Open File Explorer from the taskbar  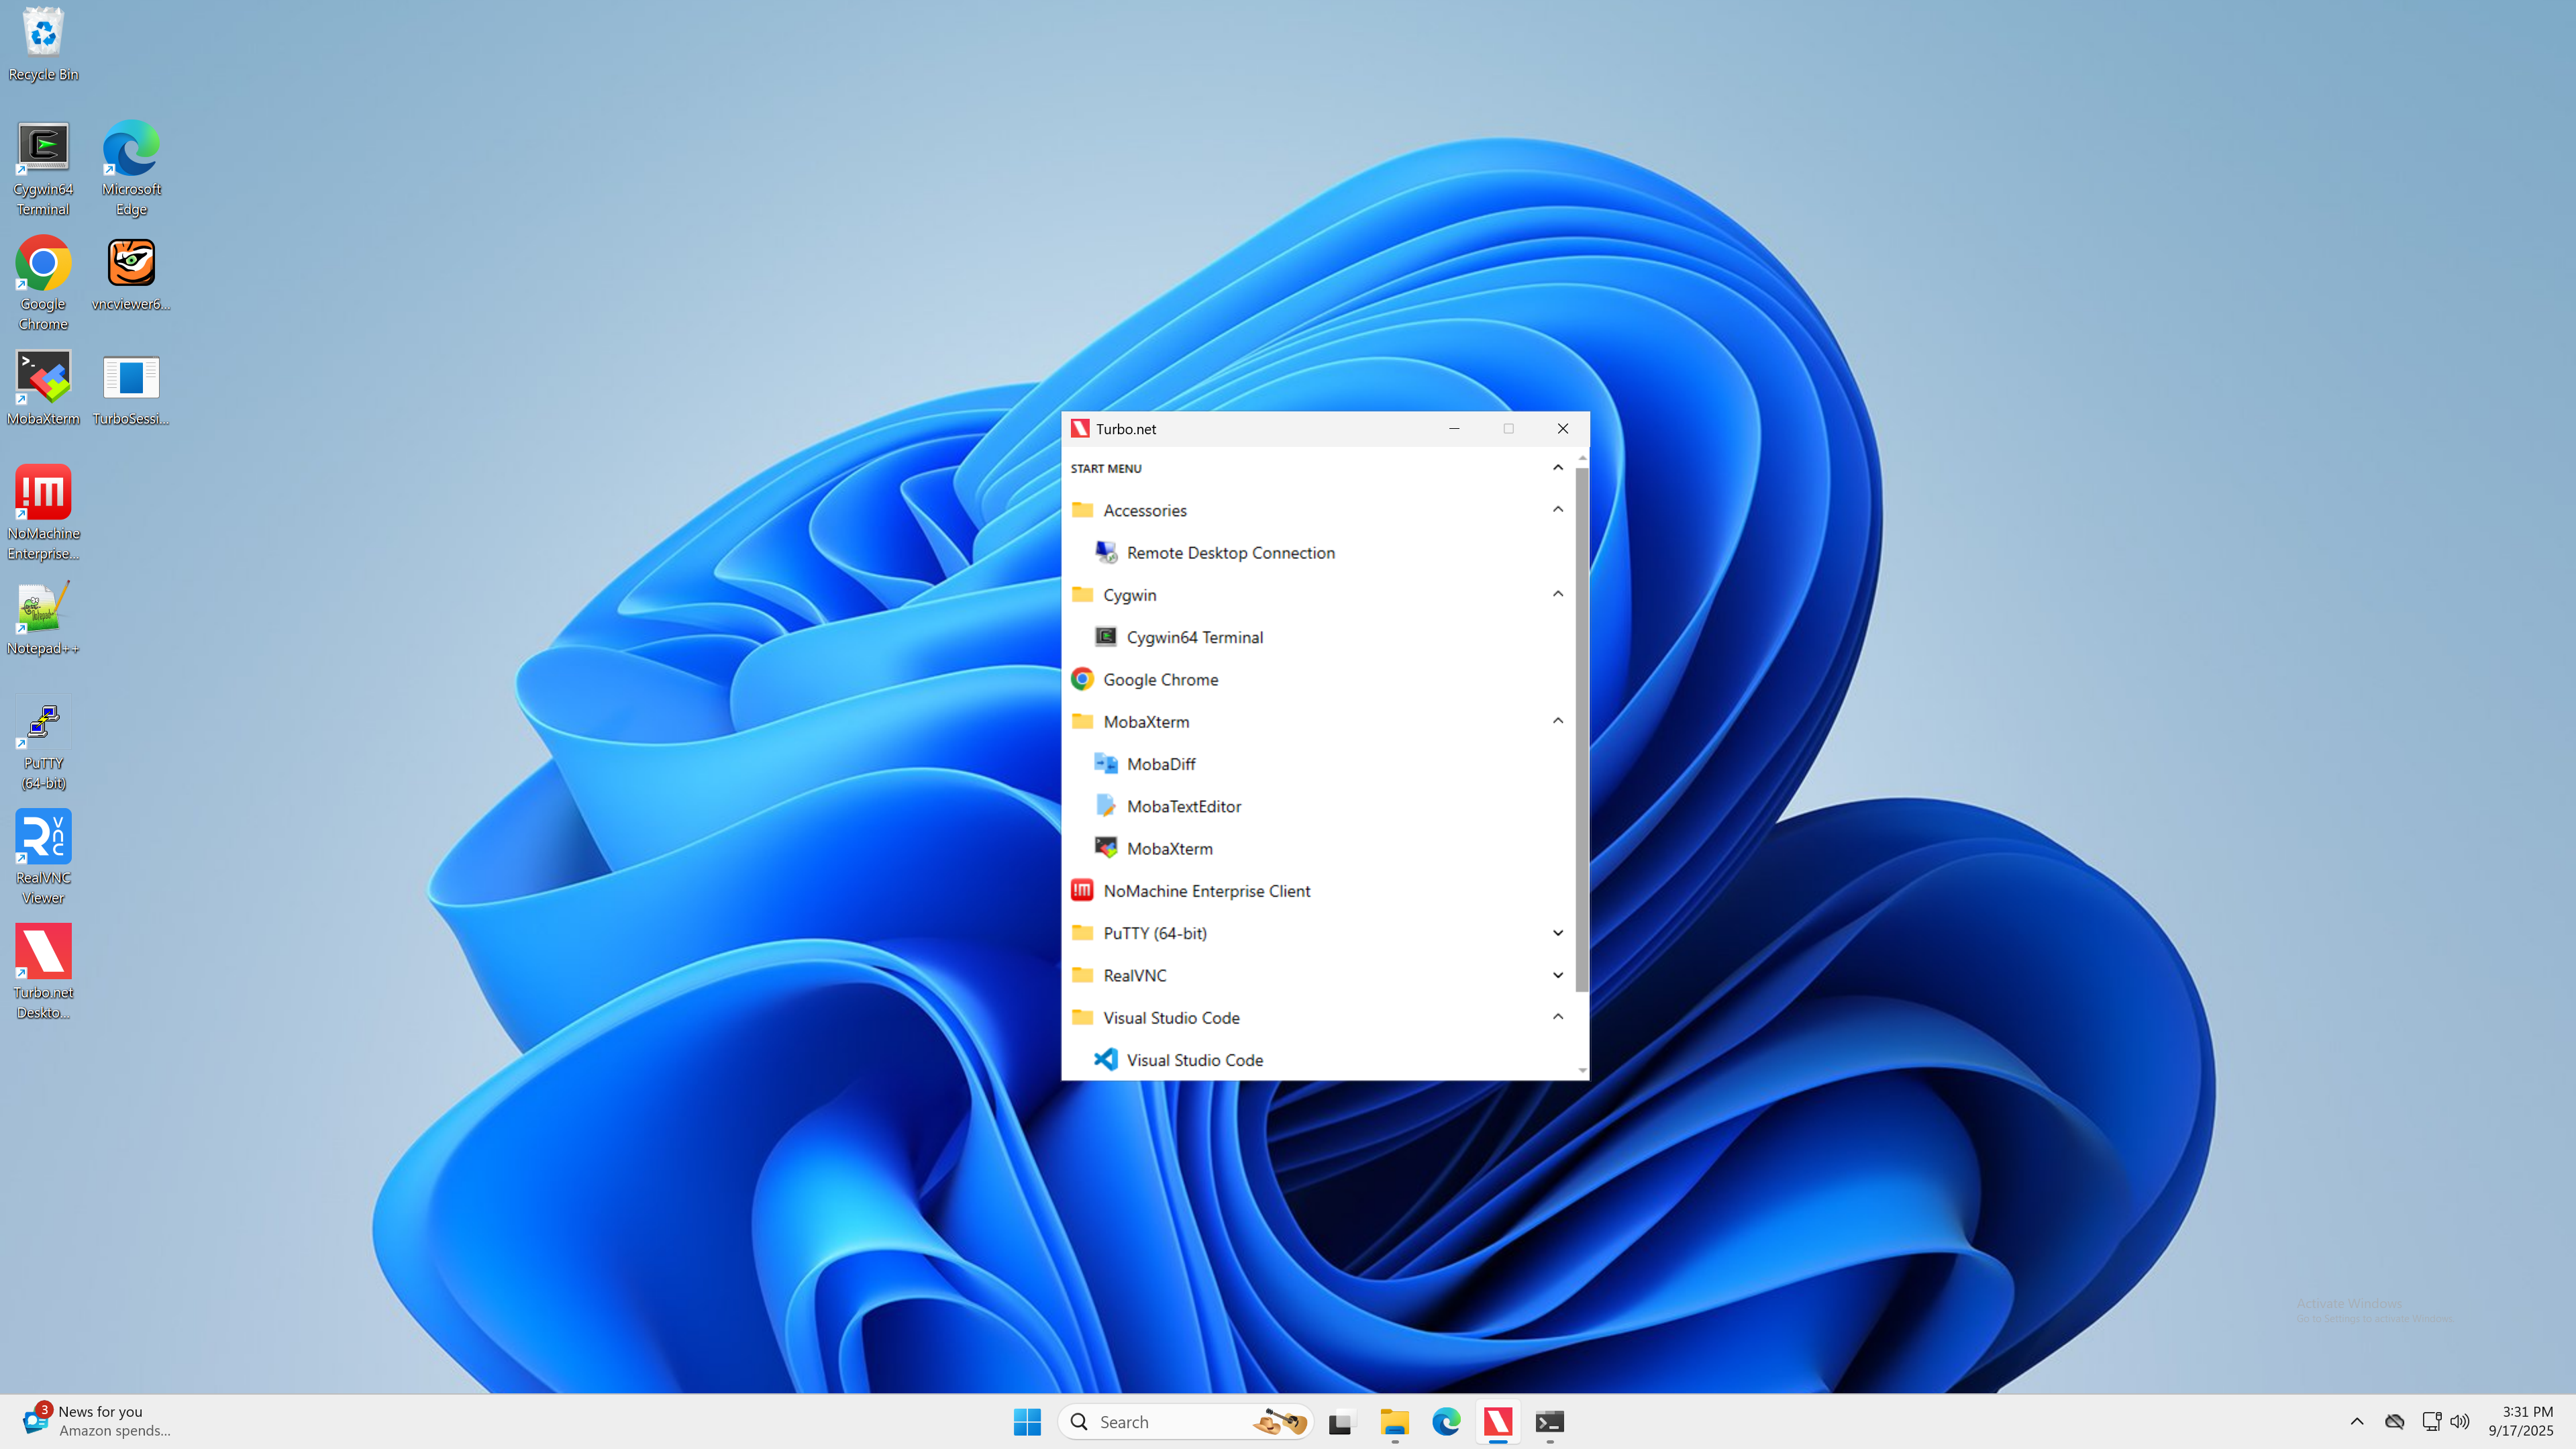(x=1394, y=1421)
